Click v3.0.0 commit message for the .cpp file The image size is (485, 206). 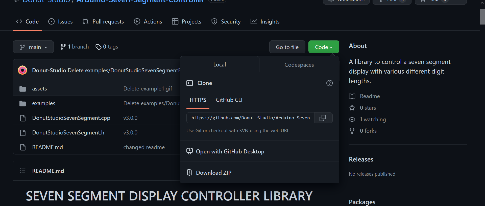point(130,118)
